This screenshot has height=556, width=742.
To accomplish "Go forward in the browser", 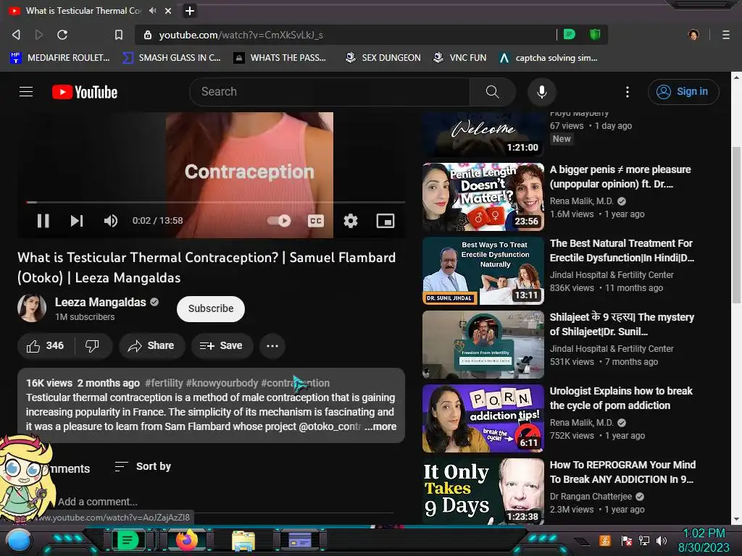I will (x=39, y=35).
